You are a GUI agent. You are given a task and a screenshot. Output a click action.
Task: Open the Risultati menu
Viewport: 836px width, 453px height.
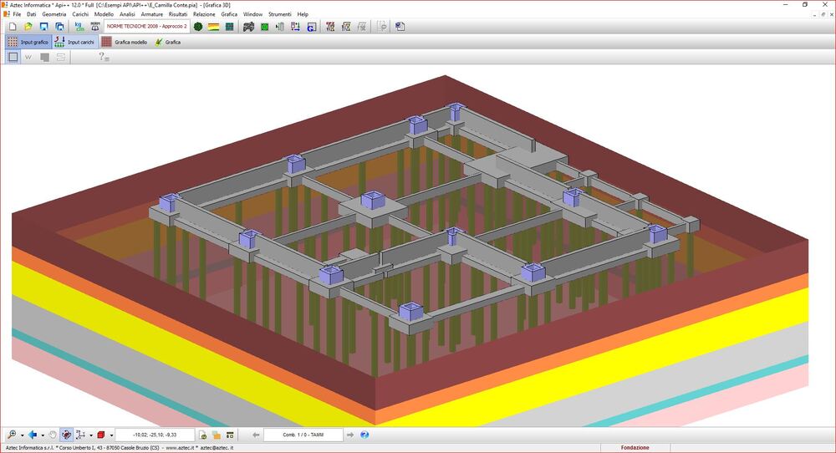[178, 14]
